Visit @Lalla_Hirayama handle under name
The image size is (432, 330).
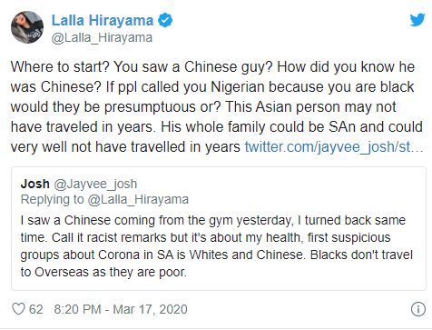pyautogui.click(x=102, y=38)
